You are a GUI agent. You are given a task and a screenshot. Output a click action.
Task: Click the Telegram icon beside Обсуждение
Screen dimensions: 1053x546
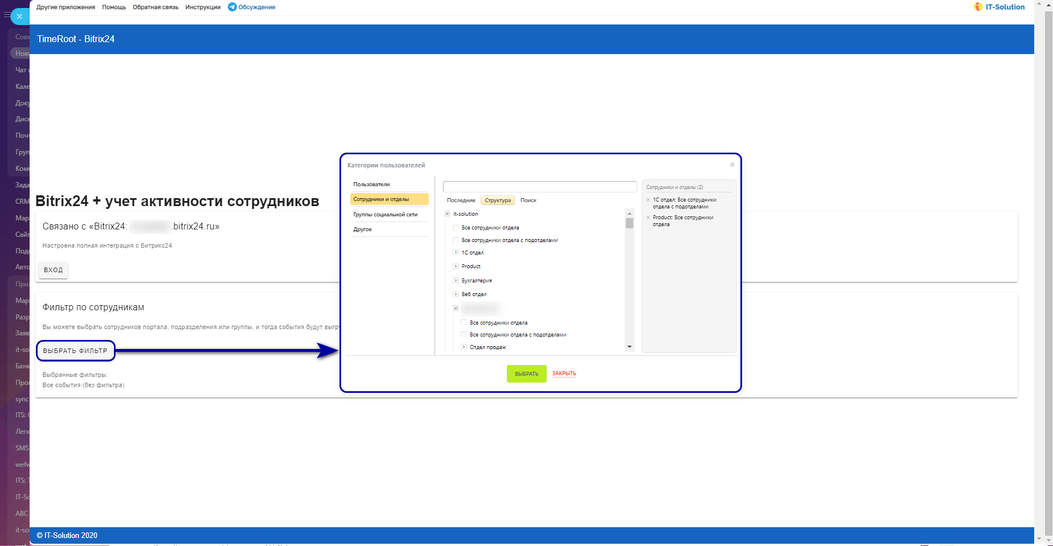[232, 7]
